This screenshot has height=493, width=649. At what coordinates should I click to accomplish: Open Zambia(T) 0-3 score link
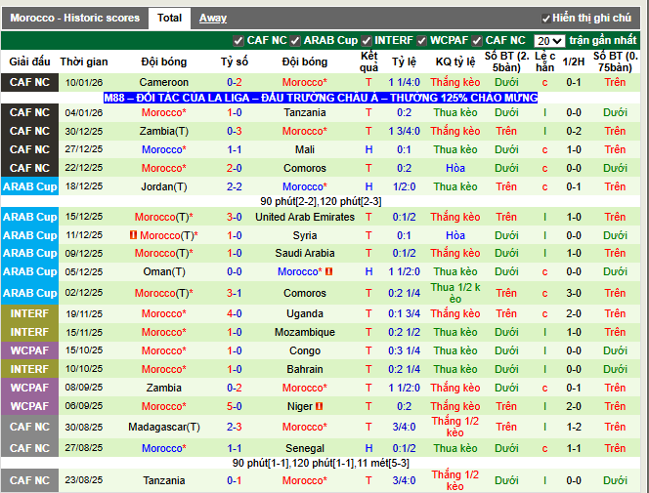[x=235, y=131]
